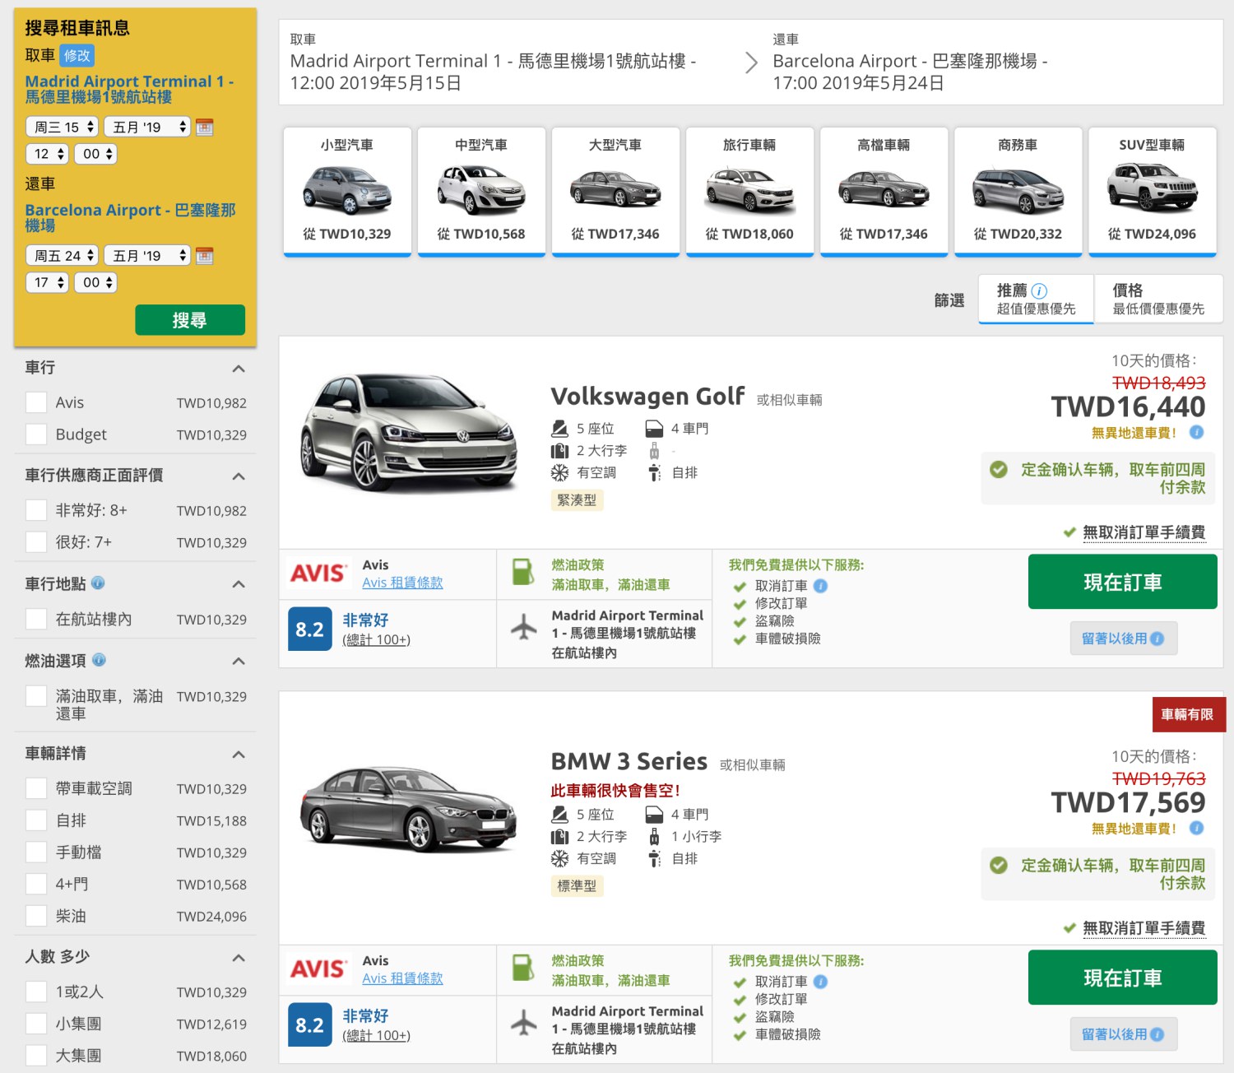Check the 自排 transmission checkbox

[36, 820]
